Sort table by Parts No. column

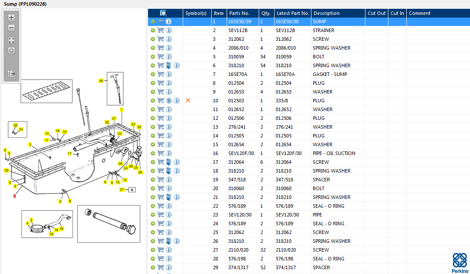click(239, 13)
